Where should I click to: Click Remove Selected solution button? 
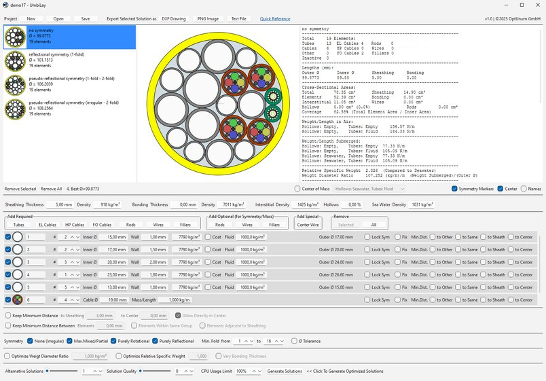pos(20,189)
